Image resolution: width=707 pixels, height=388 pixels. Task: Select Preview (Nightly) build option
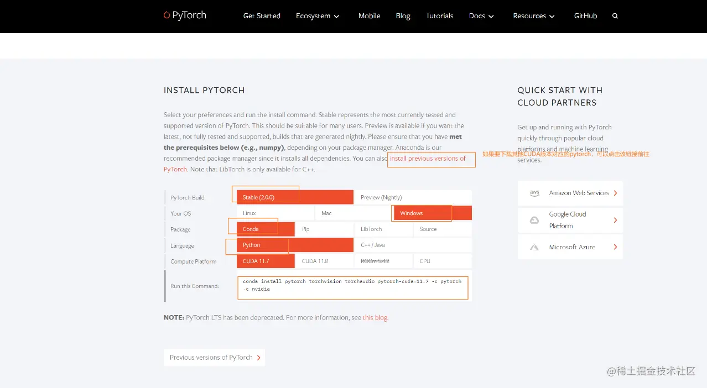click(413, 197)
